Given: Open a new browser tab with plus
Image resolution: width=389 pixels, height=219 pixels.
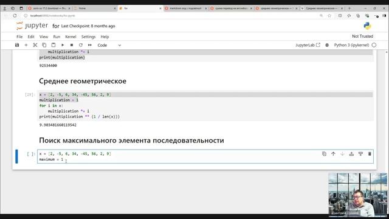Looking at the screenshot, I should click(x=349, y=8).
